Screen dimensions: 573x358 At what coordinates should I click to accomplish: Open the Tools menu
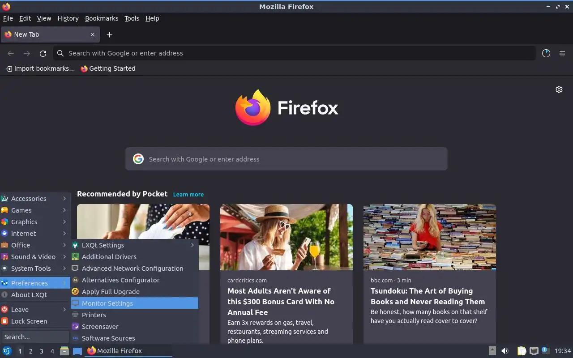coord(132,18)
